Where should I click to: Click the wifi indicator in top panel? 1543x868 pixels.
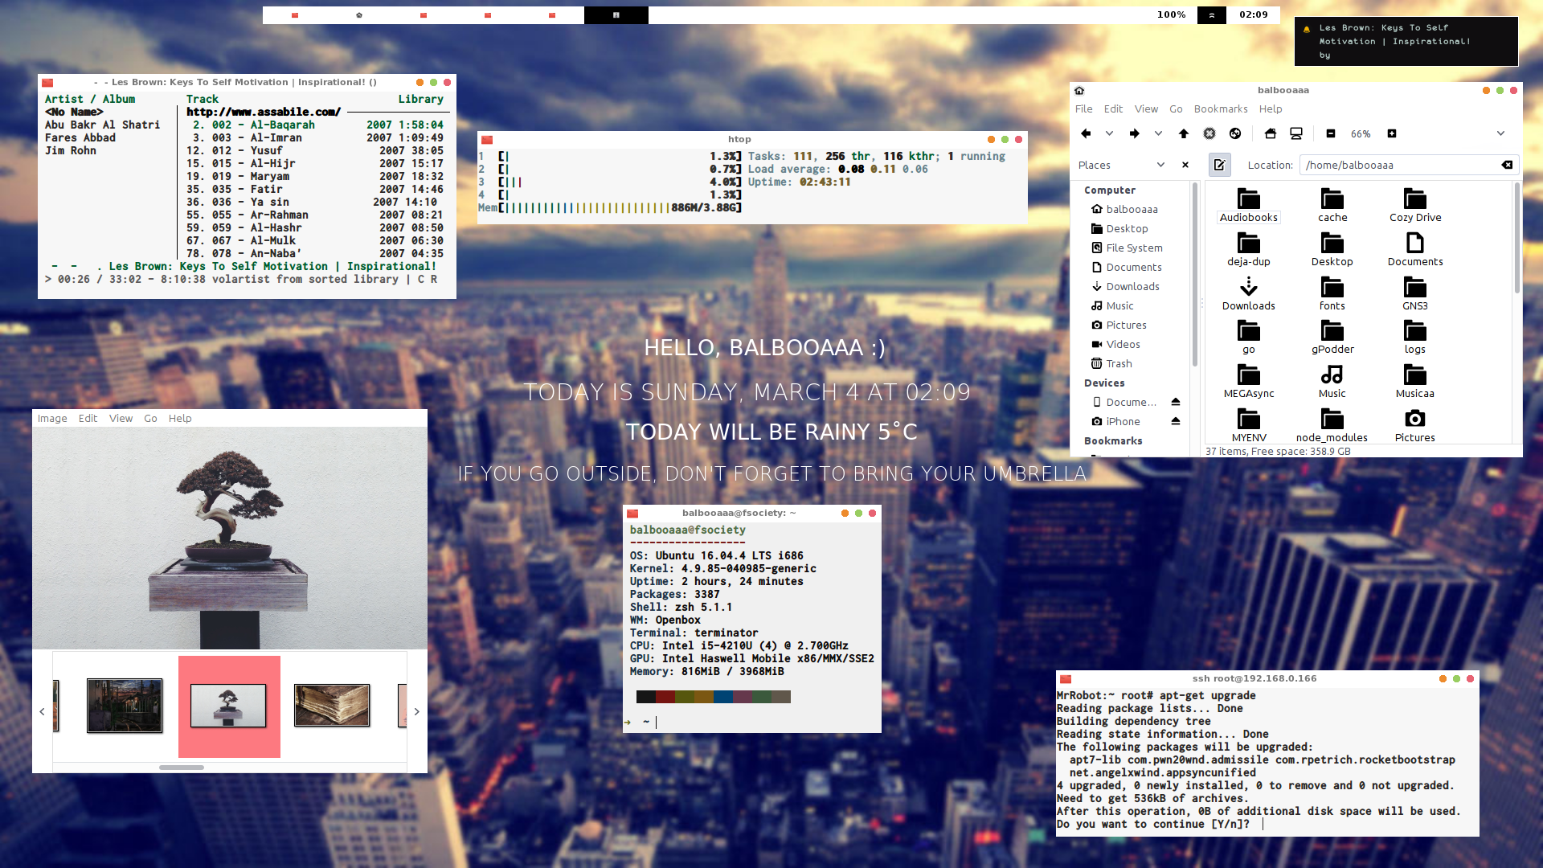click(x=1212, y=14)
